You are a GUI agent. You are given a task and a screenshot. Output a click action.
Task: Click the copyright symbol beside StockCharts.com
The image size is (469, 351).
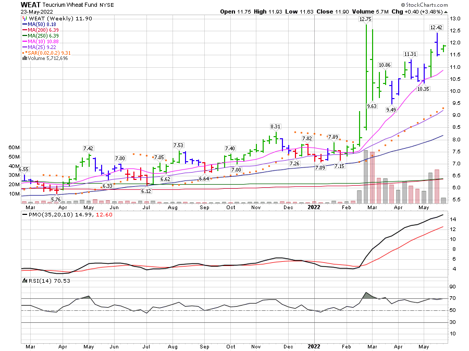(x=407, y=5)
